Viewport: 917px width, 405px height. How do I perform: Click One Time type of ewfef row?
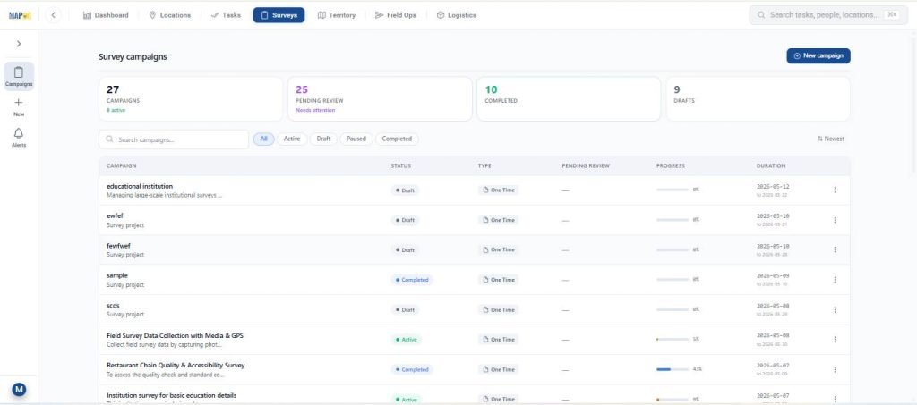498,220
